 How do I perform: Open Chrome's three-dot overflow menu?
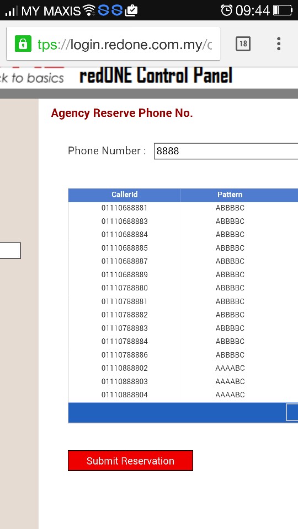click(278, 44)
